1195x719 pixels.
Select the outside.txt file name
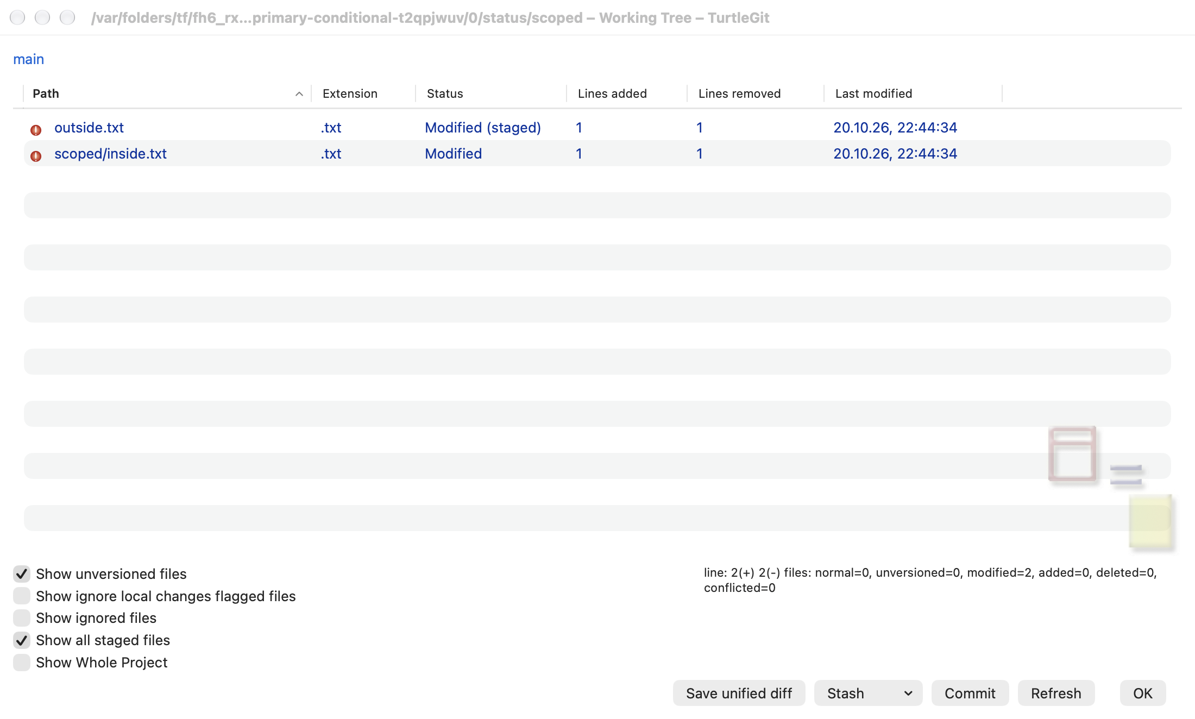point(89,128)
